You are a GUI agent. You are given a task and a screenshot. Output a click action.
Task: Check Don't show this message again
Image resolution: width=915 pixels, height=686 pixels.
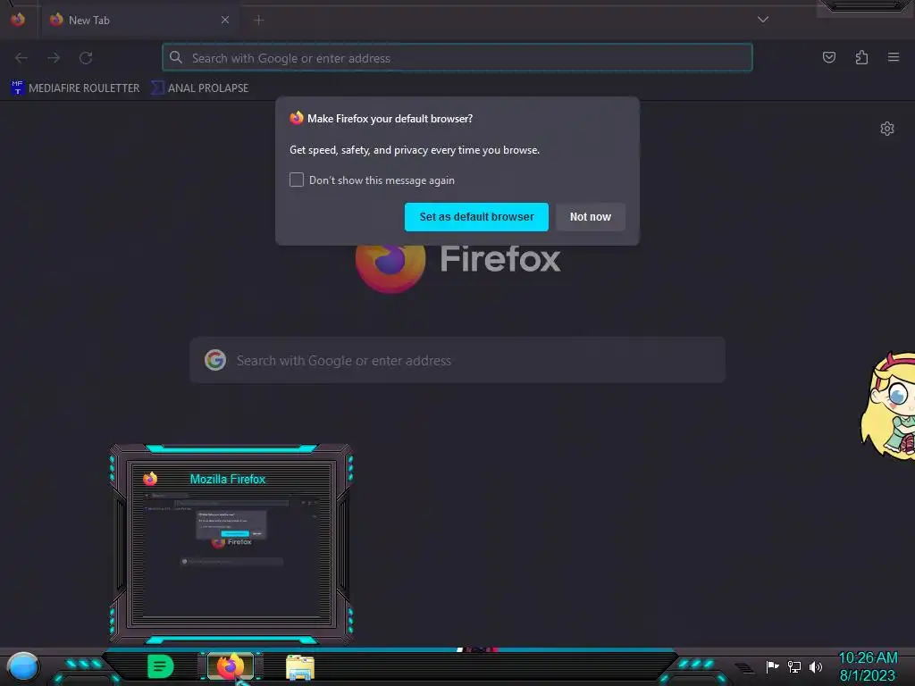(x=297, y=180)
